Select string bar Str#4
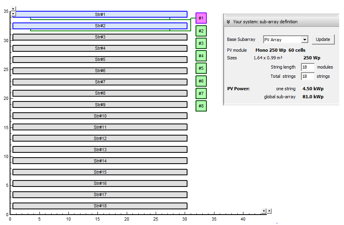 coord(100,48)
